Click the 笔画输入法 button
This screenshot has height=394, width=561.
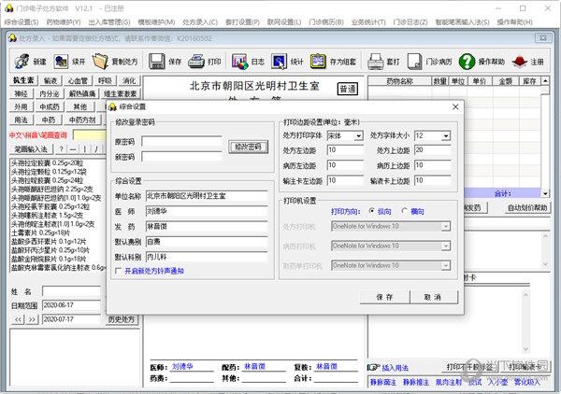31,149
